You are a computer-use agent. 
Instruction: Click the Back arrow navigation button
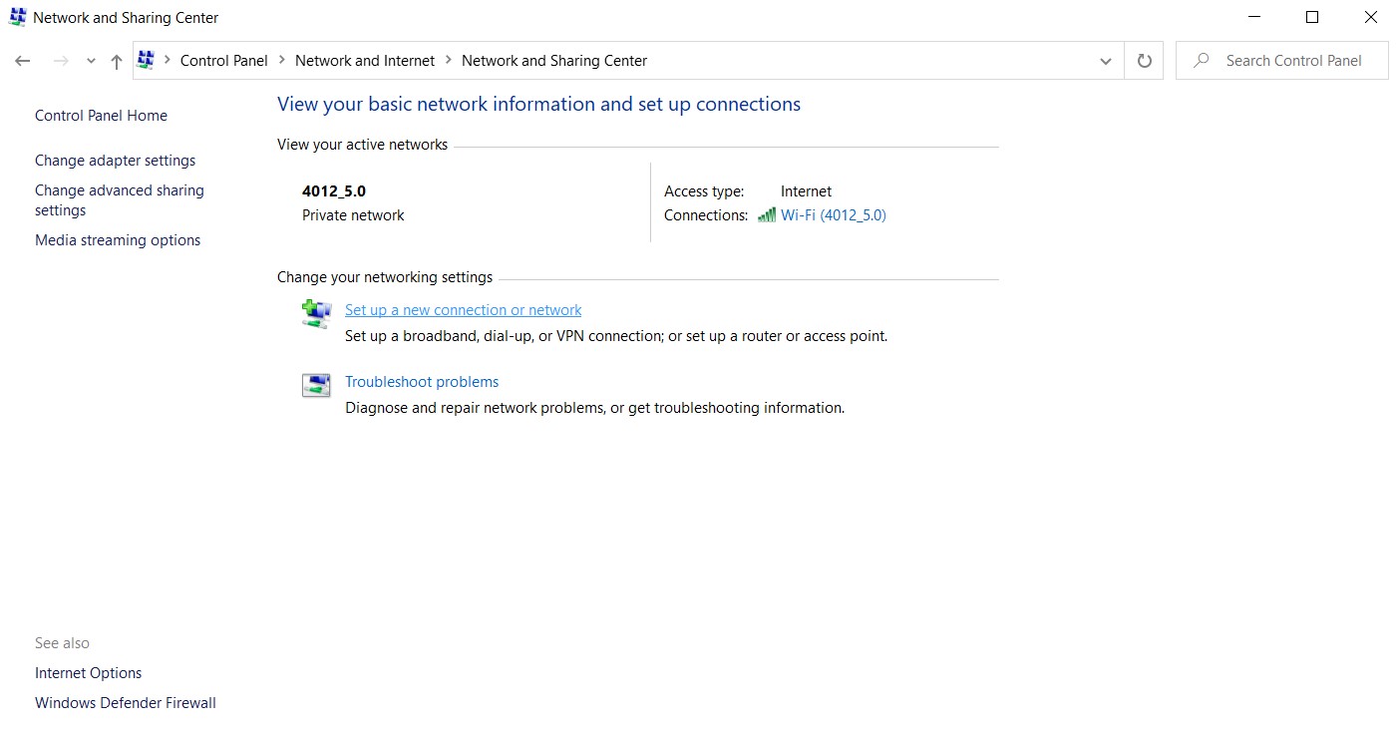tap(23, 61)
